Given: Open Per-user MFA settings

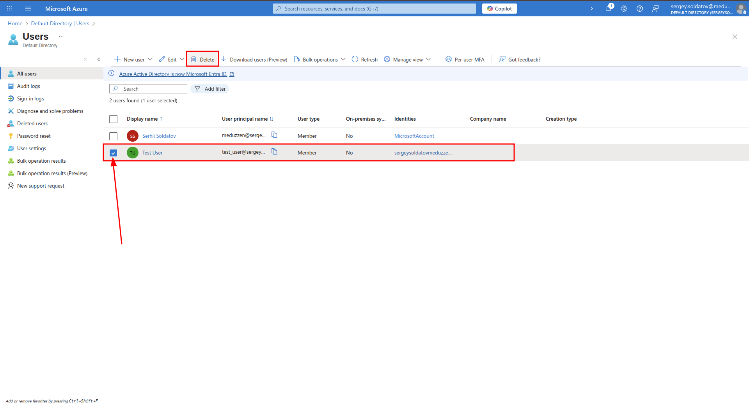Looking at the screenshot, I should (465, 60).
